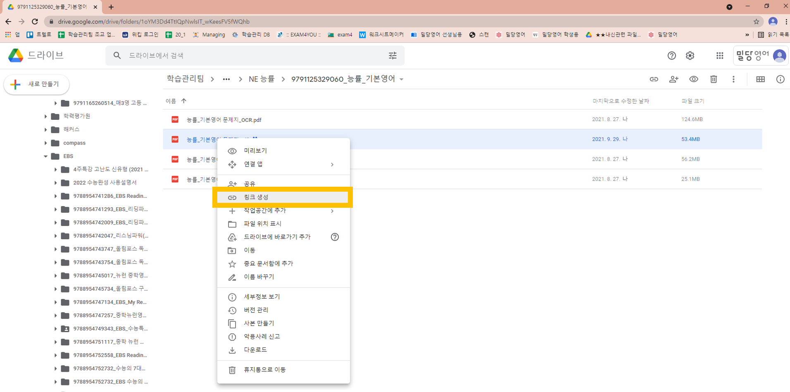Expand the 9788954741286_EBS Readin... folder
The height and width of the screenshot is (392, 790).
coord(55,196)
